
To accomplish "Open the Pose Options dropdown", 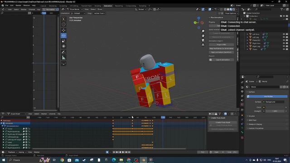I will click(231, 13).
